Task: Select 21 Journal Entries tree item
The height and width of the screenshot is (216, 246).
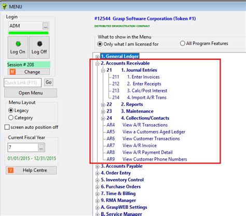Action: [x=132, y=70]
